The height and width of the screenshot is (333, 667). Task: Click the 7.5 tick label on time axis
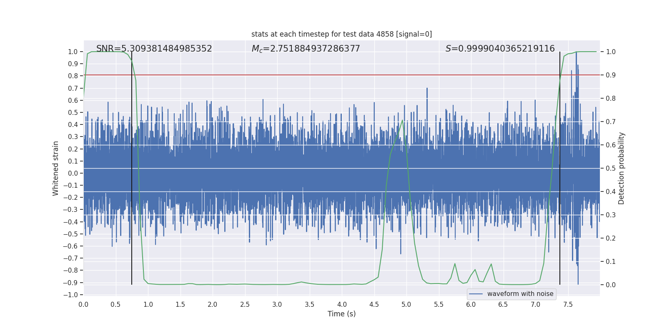tap(567, 304)
